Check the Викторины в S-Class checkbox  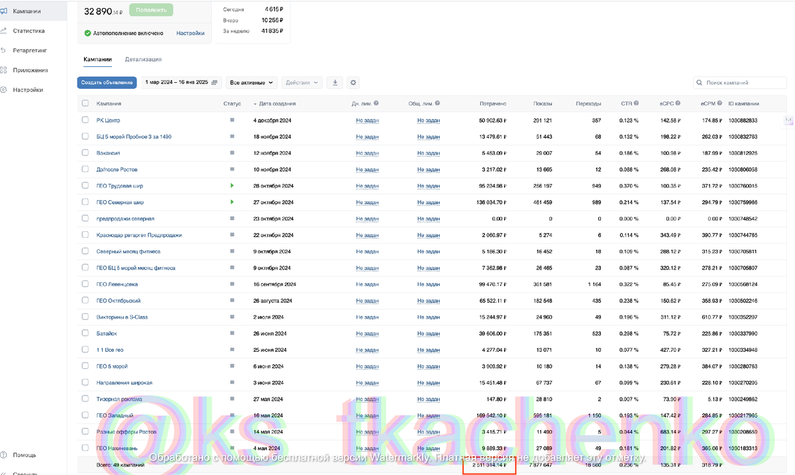point(85,317)
